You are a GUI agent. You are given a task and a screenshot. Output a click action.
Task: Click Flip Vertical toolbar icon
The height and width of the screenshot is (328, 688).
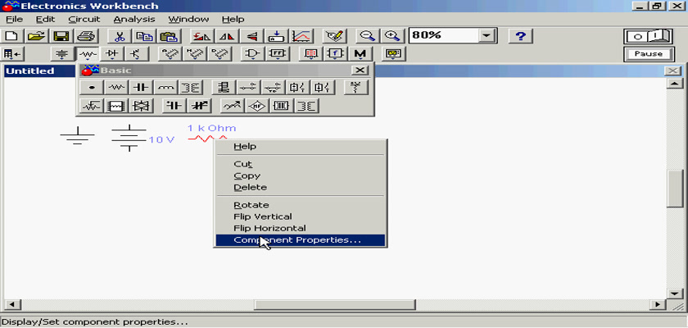pyautogui.click(x=251, y=36)
